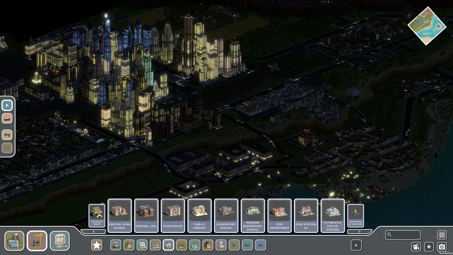Page building list left with chevron
This screenshot has width=453, height=255.
[x=93, y=232]
